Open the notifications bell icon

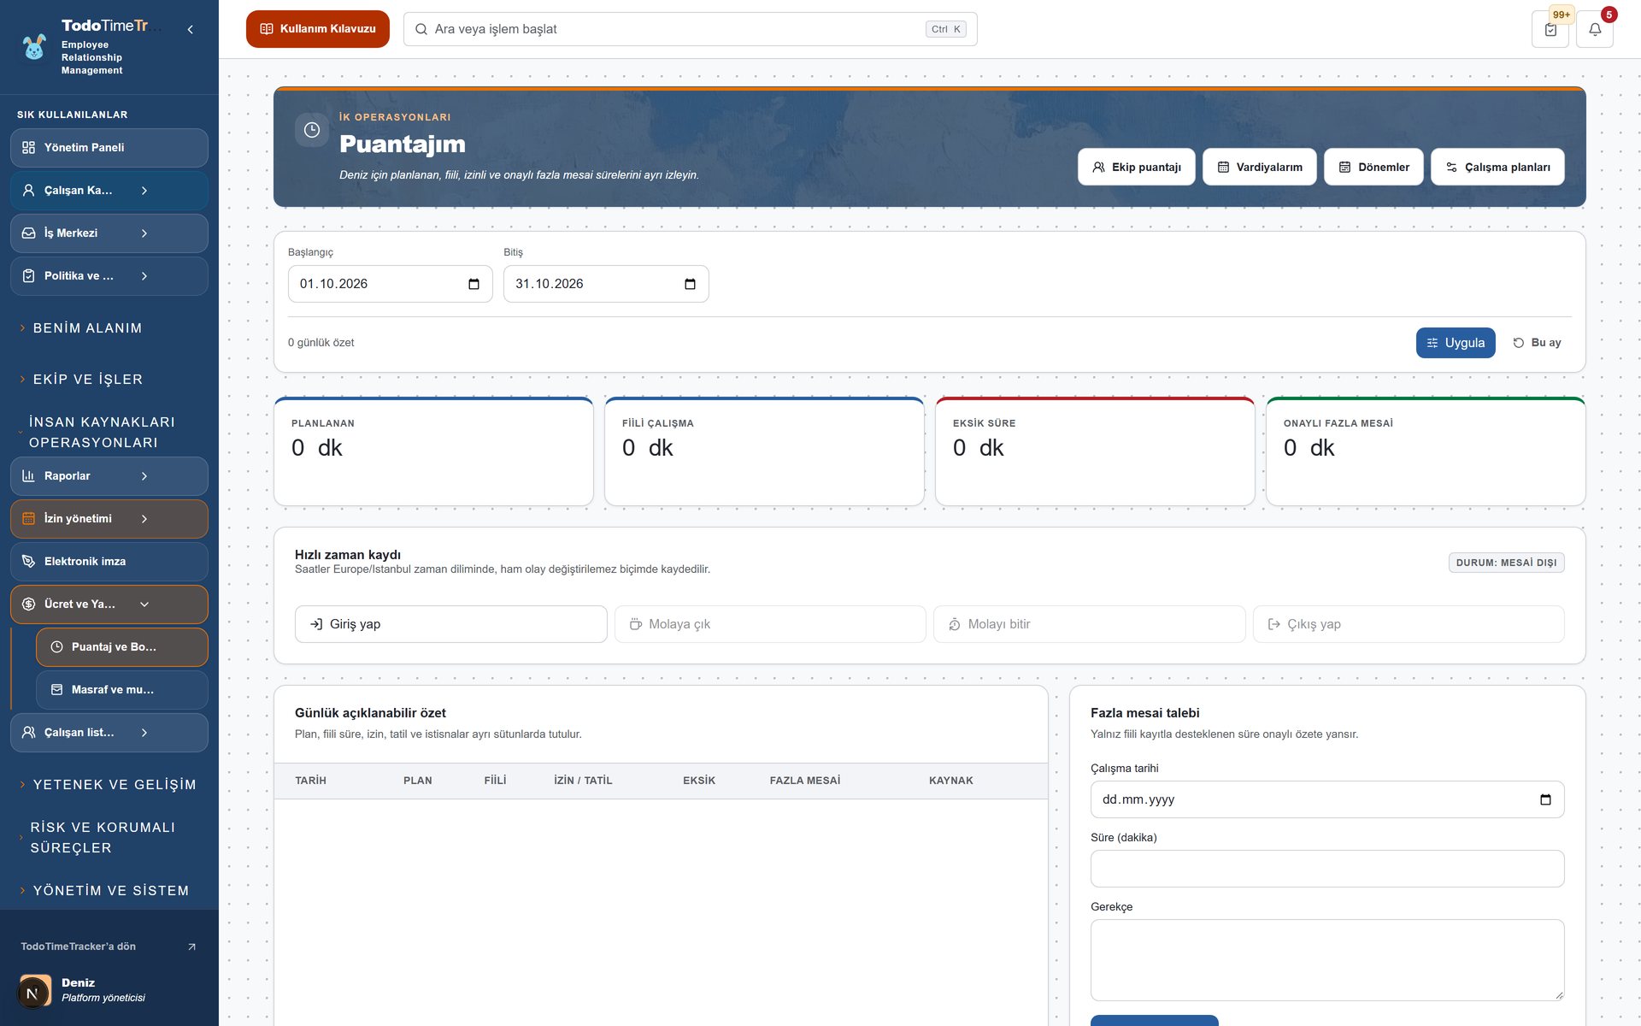[x=1595, y=29]
